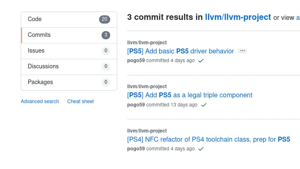Click green check status on PS5 driver behavior commit
300x169 pixels.
[x=201, y=60]
